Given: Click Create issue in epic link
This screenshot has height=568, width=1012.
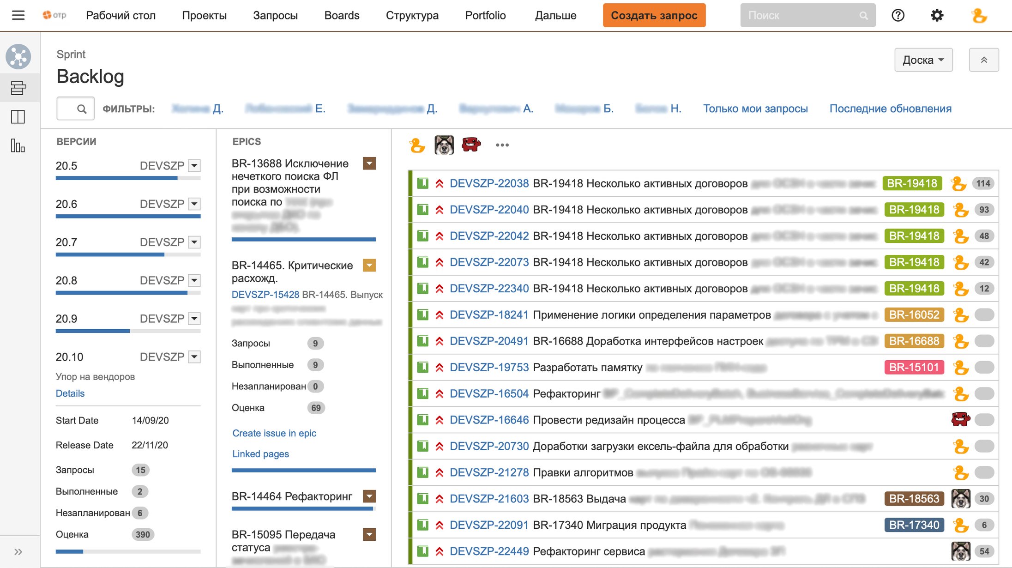Looking at the screenshot, I should pyautogui.click(x=274, y=433).
